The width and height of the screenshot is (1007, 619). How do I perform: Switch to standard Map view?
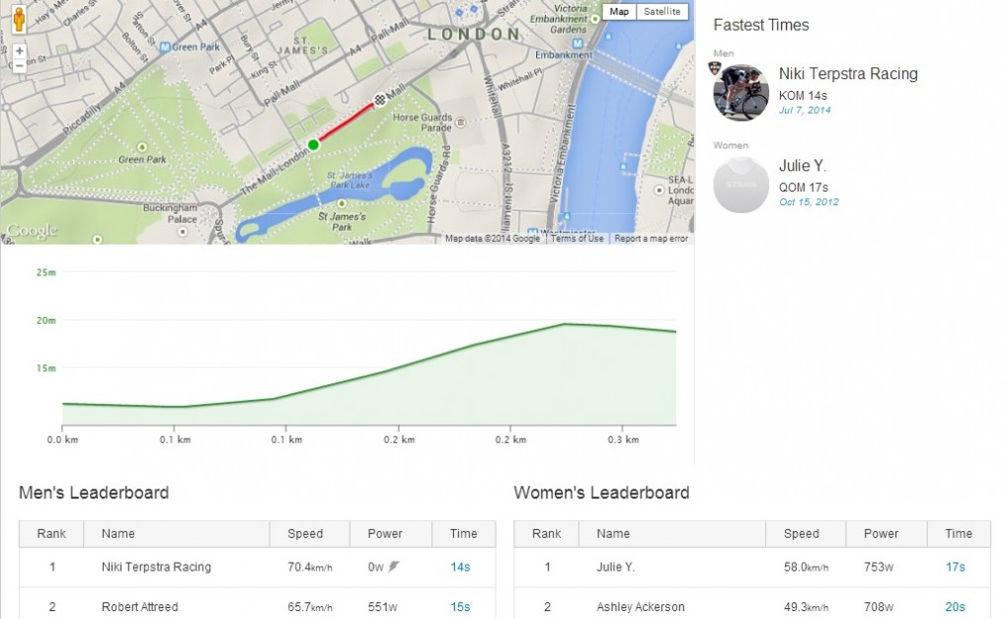[619, 12]
